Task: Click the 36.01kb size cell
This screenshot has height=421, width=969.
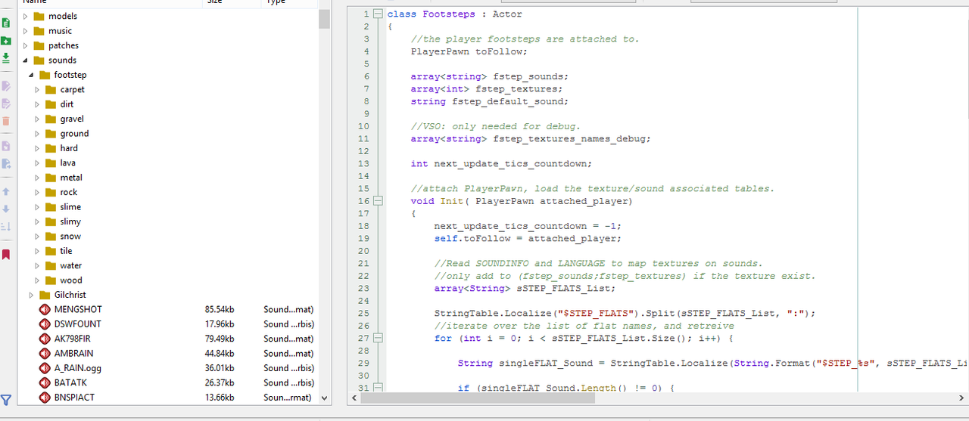Action: [220, 368]
